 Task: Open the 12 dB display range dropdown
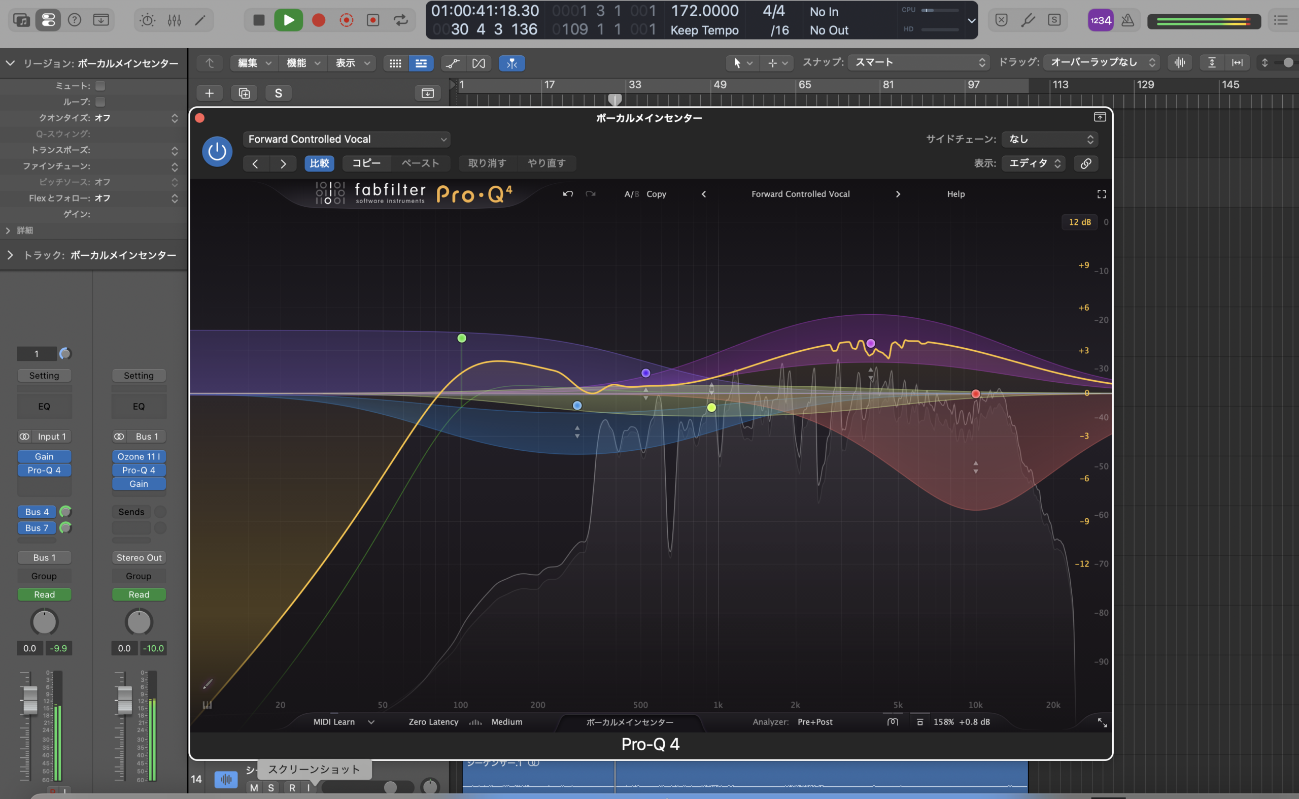1079,222
